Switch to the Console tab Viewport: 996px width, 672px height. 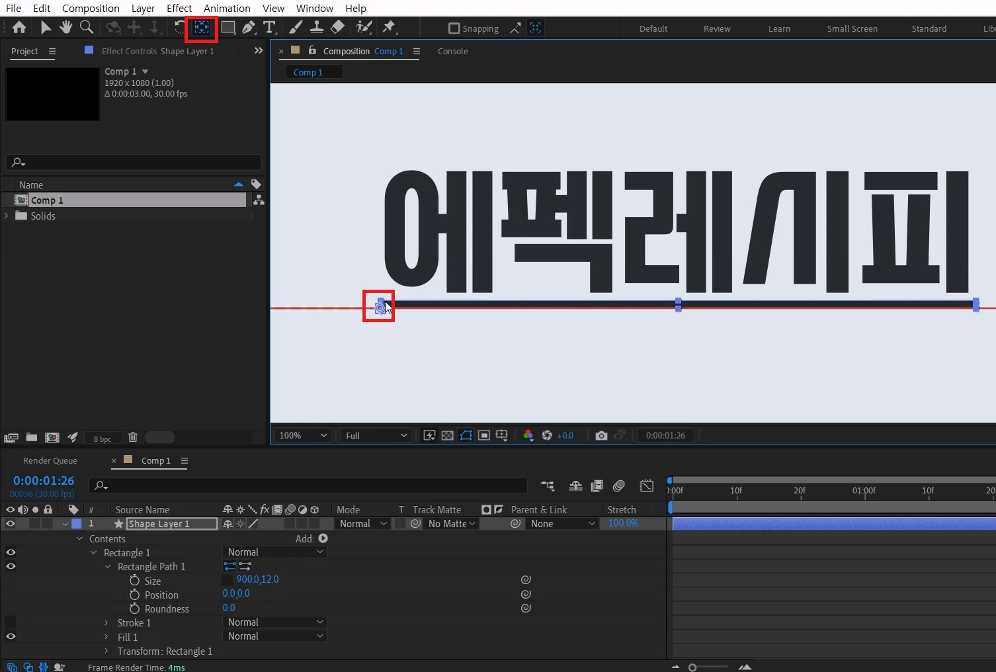click(453, 51)
